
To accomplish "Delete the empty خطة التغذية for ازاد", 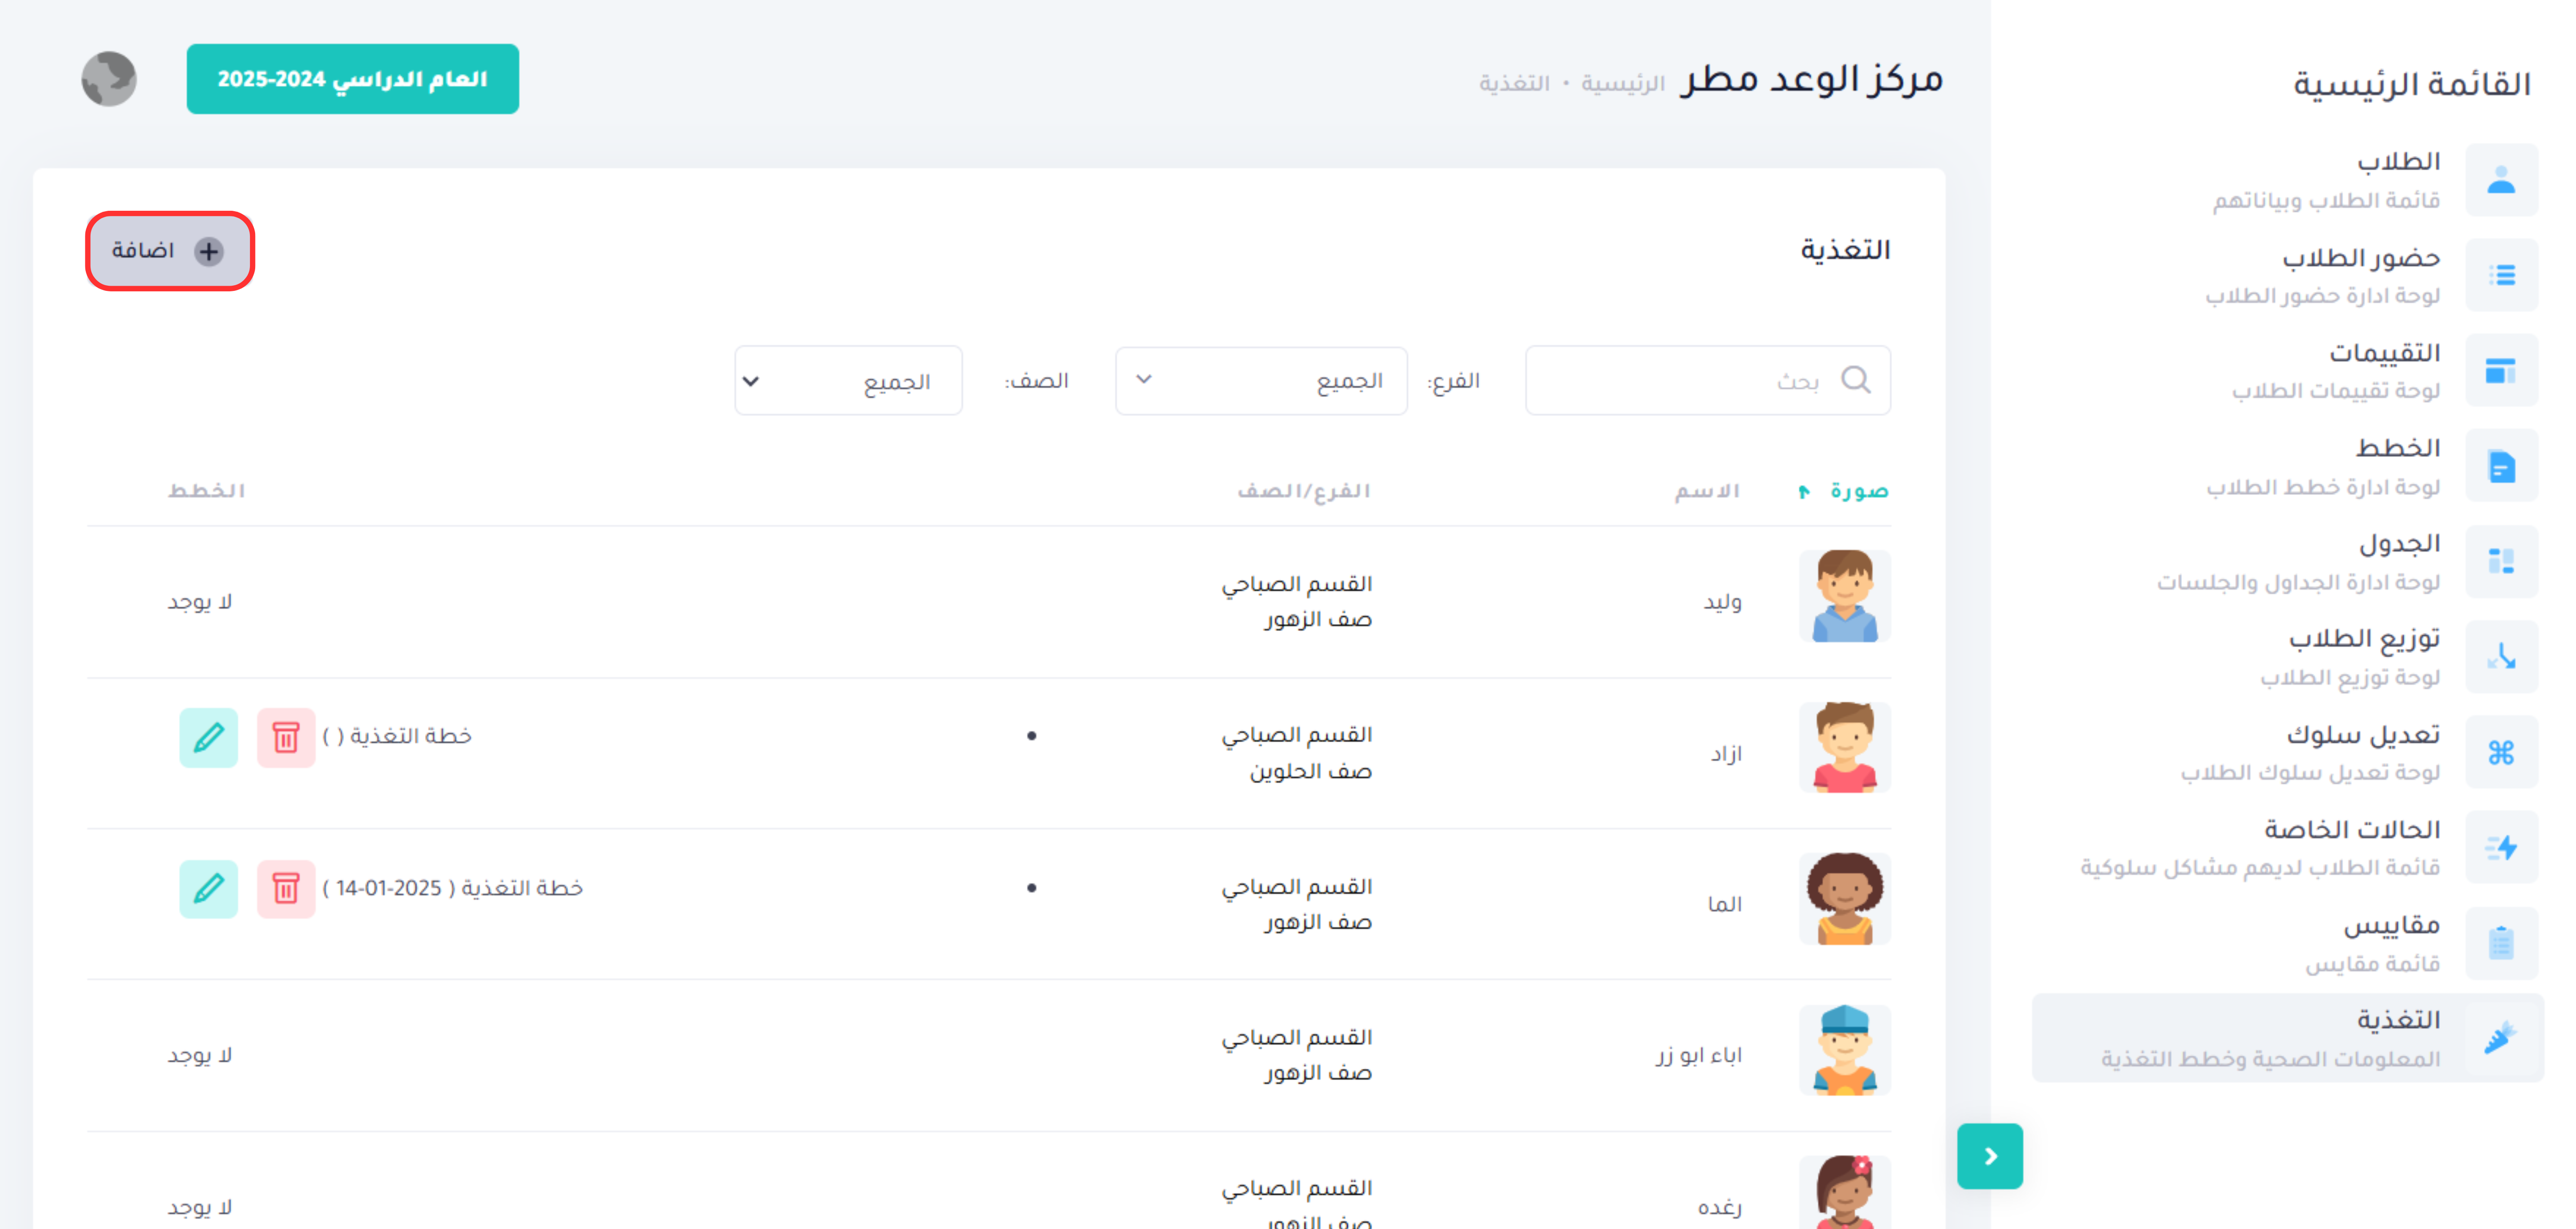I will click(286, 738).
